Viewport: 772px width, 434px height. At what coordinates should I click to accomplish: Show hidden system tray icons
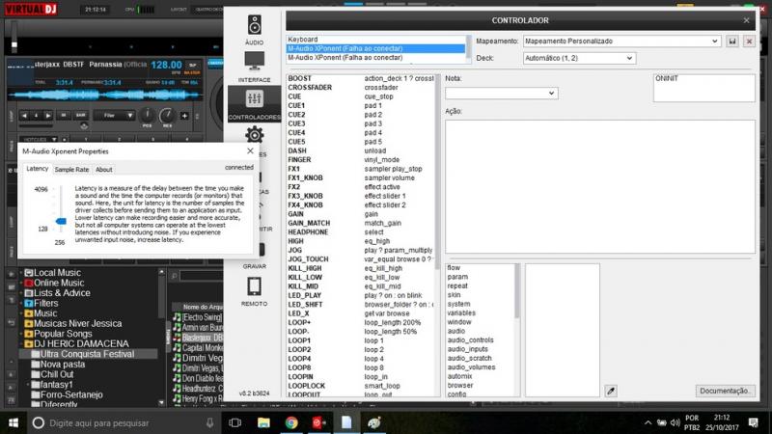click(648, 422)
